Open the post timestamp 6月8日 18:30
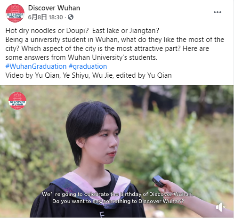Image resolution: width=234 pixels, height=219 pixels. coord(45,17)
